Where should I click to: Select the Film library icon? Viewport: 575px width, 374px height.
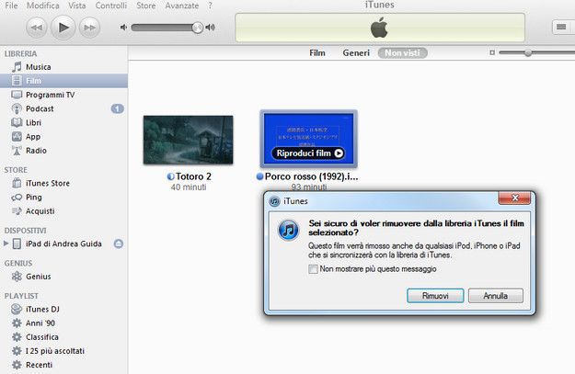[x=17, y=81]
